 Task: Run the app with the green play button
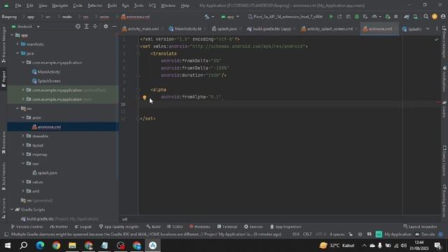pyautogui.click(x=331, y=17)
